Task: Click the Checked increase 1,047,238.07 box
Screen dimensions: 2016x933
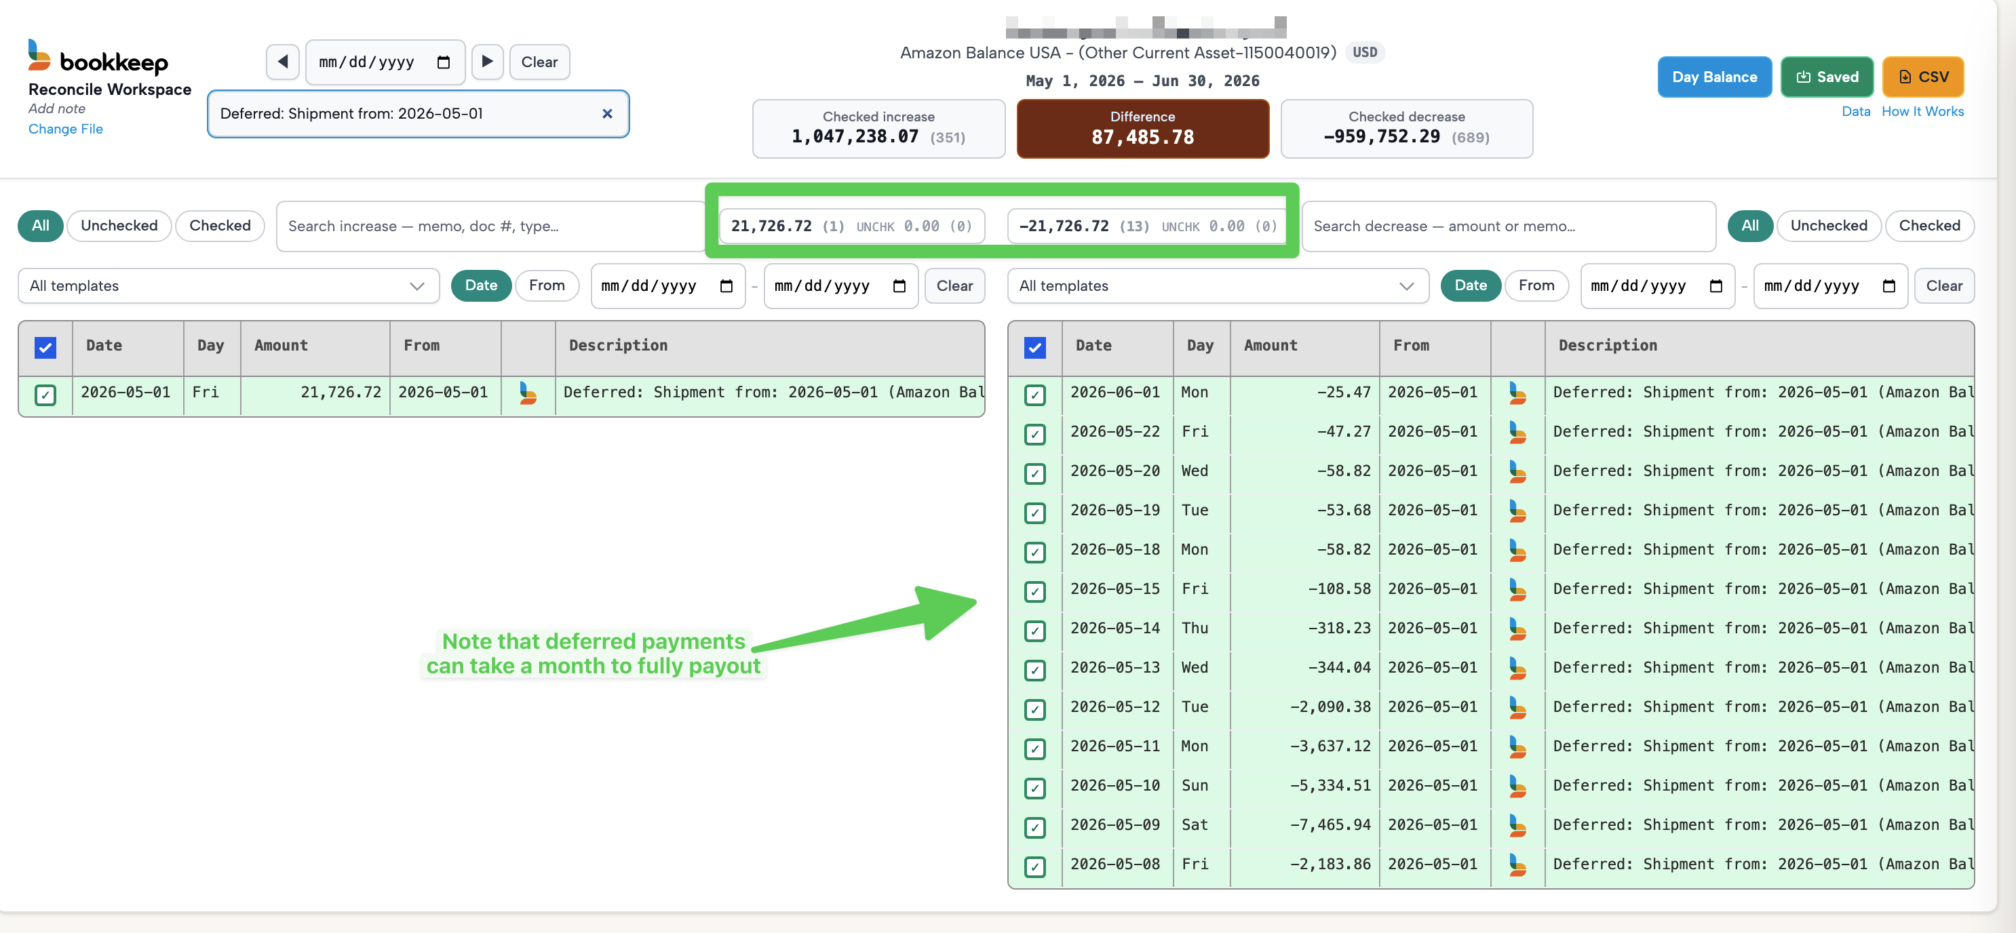Action: click(x=878, y=128)
